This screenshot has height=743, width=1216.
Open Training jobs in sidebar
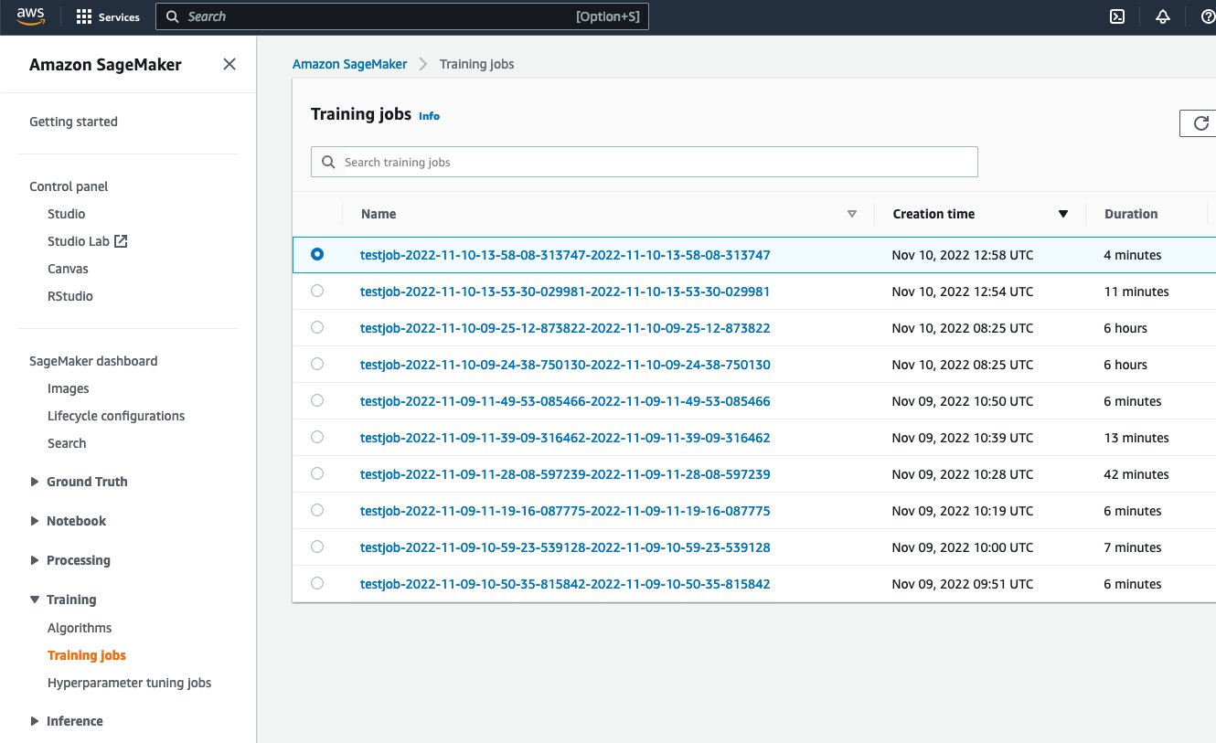tap(87, 655)
